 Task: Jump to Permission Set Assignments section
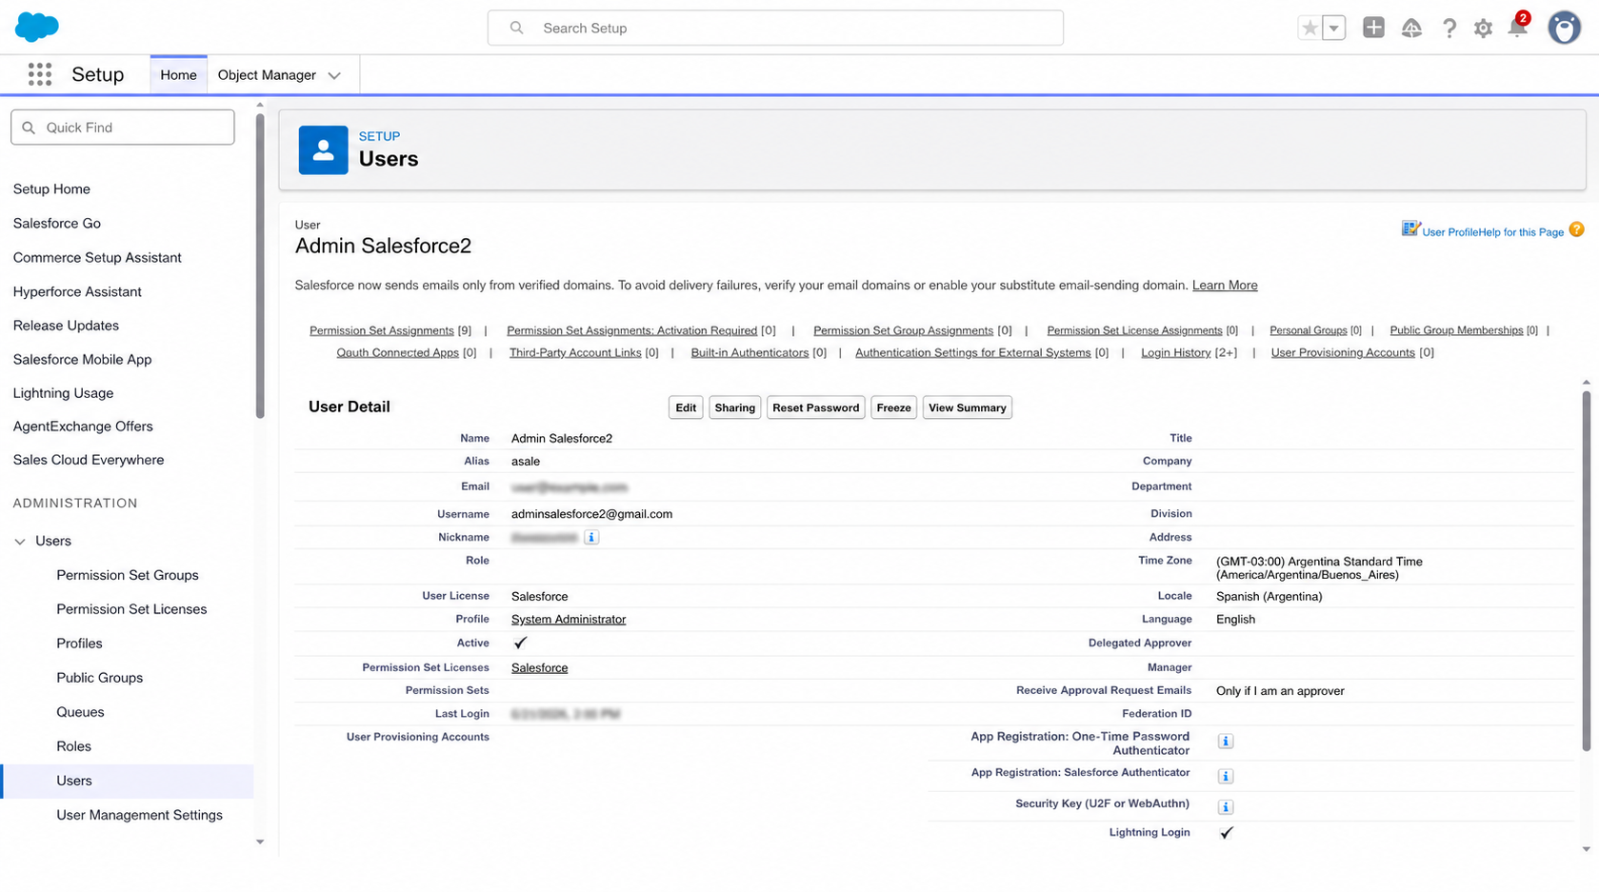381,330
